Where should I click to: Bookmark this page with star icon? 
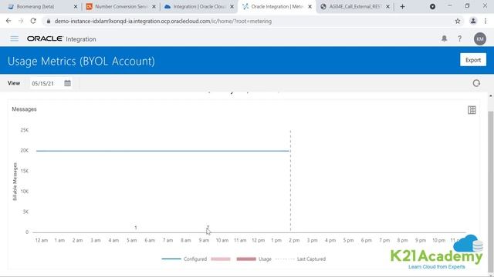(x=458, y=21)
